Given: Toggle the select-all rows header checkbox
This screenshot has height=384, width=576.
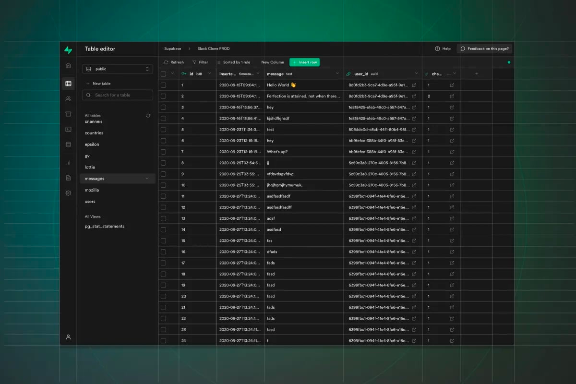Looking at the screenshot, I should point(164,74).
